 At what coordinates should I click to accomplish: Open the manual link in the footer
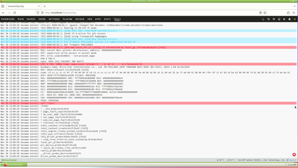coord(291,160)
